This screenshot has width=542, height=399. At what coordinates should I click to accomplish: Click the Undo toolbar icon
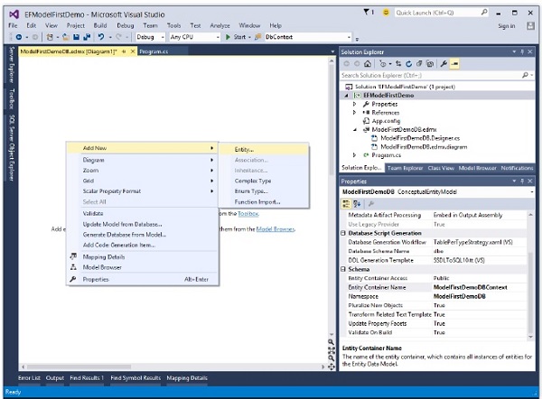pyautogui.click(x=98, y=37)
